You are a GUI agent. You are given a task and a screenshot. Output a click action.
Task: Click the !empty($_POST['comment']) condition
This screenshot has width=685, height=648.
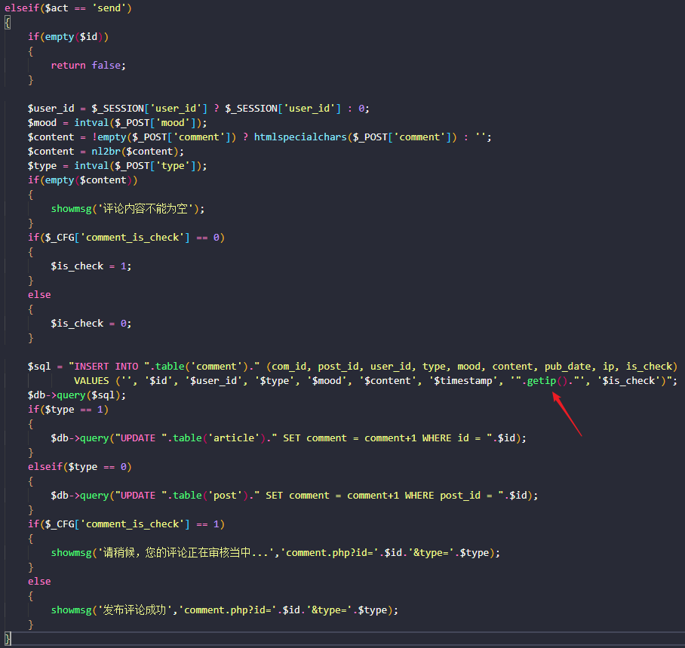click(x=164, y=137)
